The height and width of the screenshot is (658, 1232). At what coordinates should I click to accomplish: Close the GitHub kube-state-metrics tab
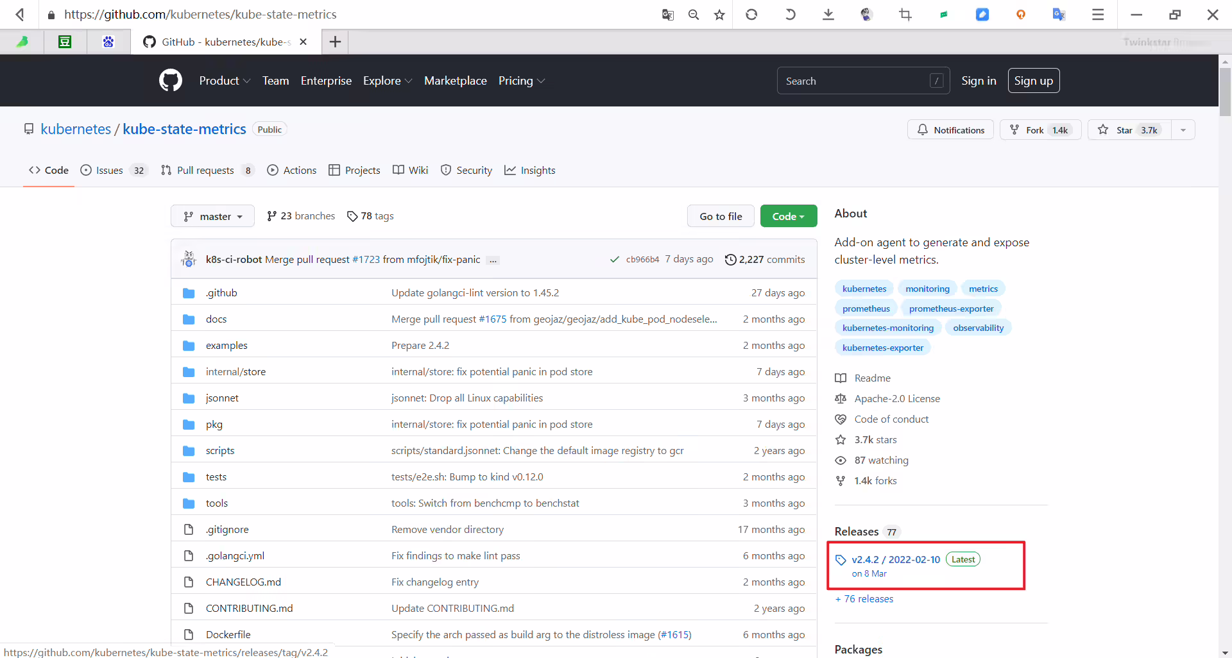point(304,42)
